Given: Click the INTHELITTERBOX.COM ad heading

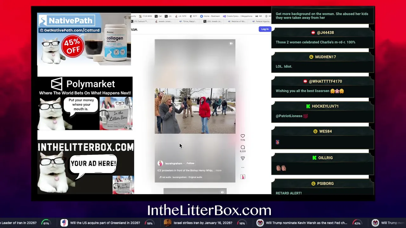Looking at the screenshot, I should [86, 147].
